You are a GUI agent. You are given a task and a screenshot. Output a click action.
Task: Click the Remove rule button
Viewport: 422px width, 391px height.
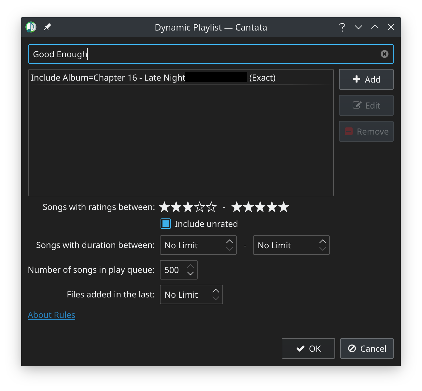366,131
